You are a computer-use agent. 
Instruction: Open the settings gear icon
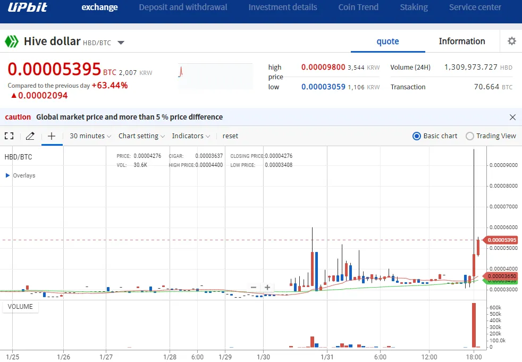512,41
